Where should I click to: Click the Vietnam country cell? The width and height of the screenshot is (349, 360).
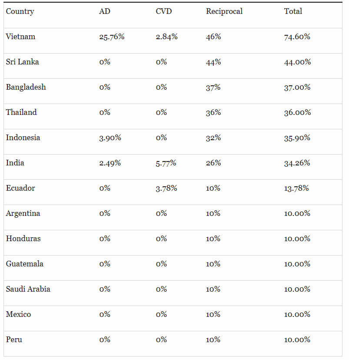[x=20, y=37]
